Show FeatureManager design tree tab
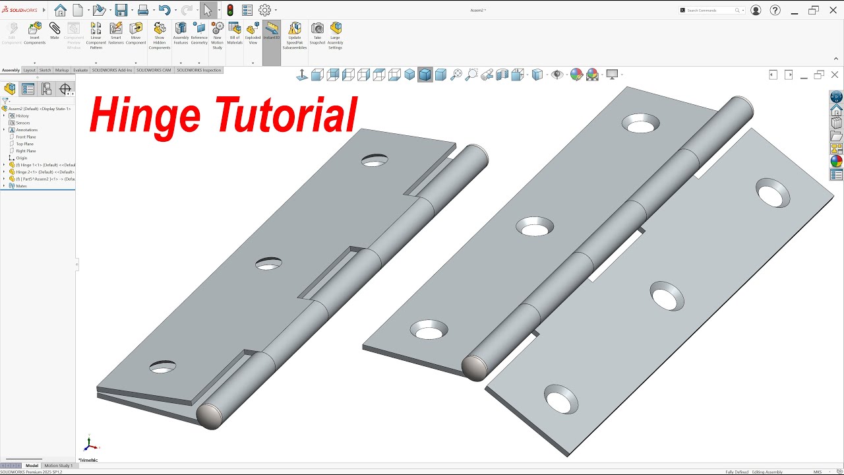Viewport: 844px width, 475px height. click(10, 89)
